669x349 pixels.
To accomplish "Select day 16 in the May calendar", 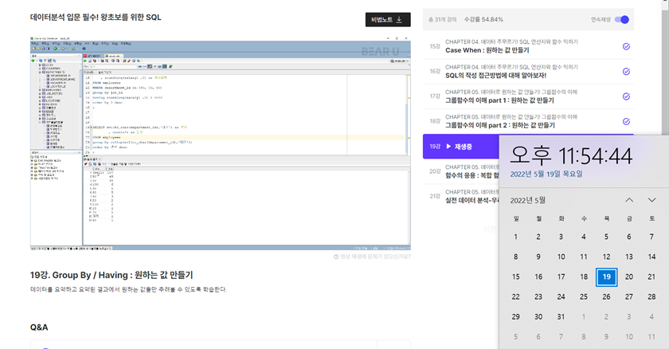I will click(x=538, y=277).
